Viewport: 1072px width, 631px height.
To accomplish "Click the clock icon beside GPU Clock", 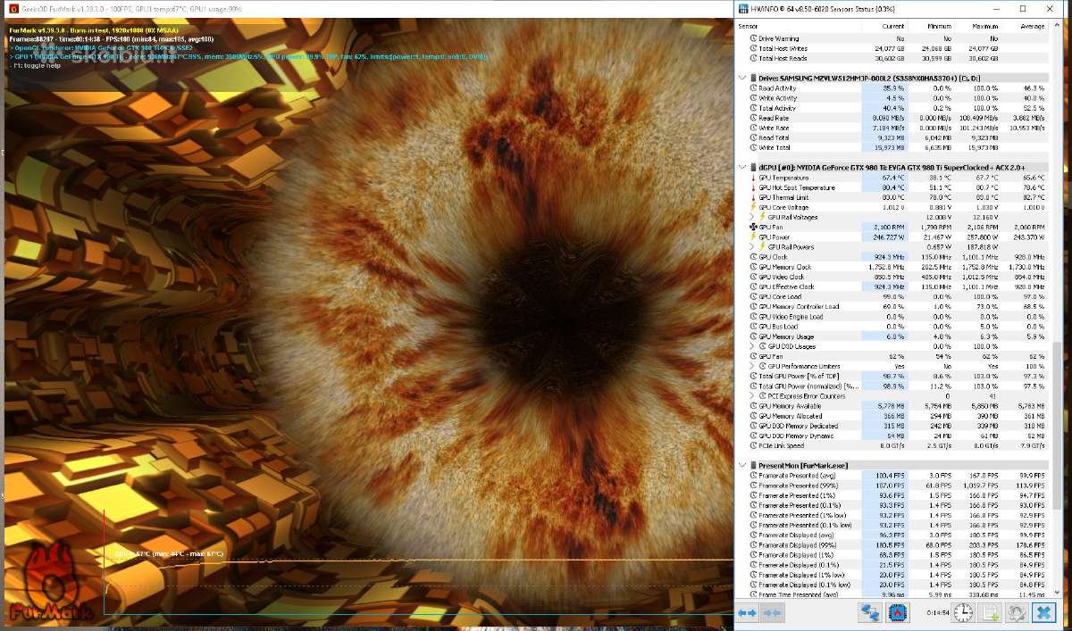I will click(753, 257).
